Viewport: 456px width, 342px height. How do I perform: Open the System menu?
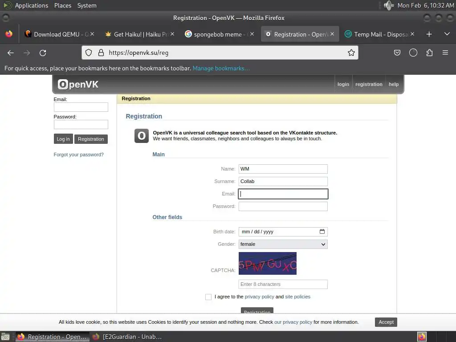coord(87,5)
